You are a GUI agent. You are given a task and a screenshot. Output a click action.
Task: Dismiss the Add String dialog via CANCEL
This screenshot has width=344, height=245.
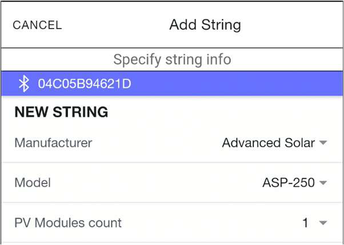click(37, 25)
